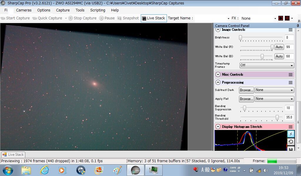Click the Brightness value field
301x176 pixels.
pos(289,38)
